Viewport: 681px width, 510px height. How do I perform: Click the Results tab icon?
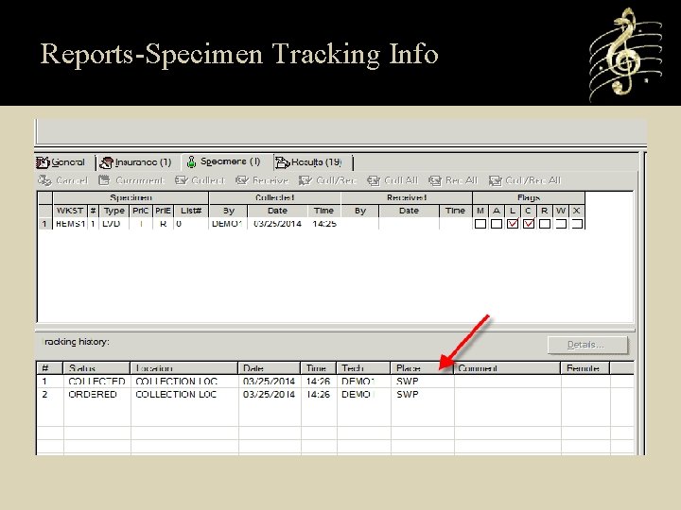point(282,162)
